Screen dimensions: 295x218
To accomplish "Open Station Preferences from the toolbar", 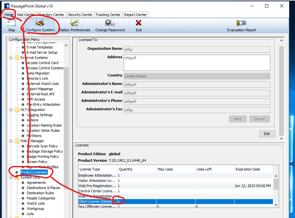I will 74,26.
